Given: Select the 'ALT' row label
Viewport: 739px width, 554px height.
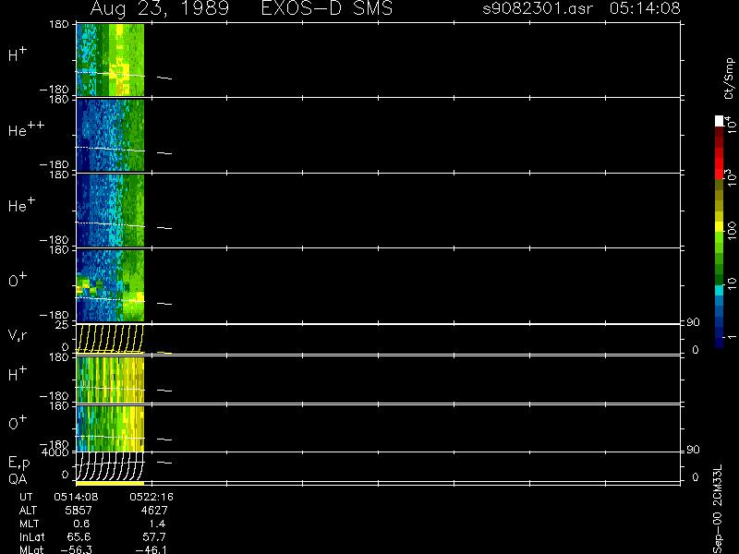Looking at the screenshot, I should coord(28,511).
